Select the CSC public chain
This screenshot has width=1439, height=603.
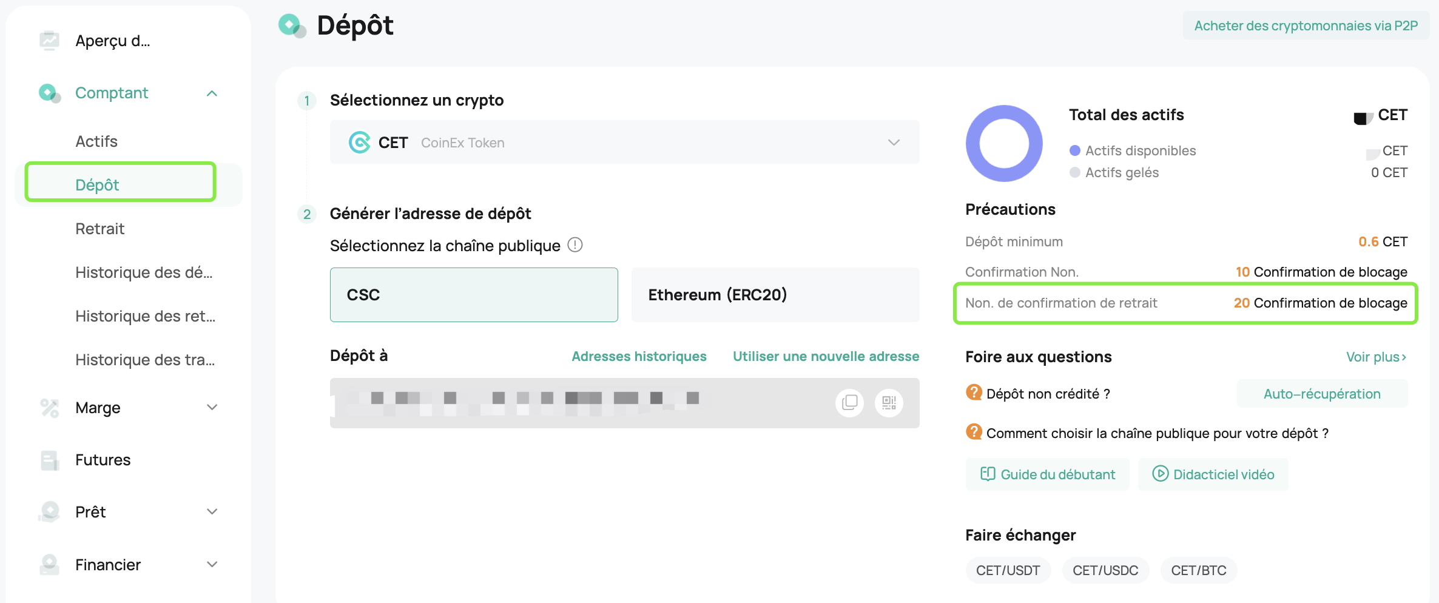pos(474,295)
